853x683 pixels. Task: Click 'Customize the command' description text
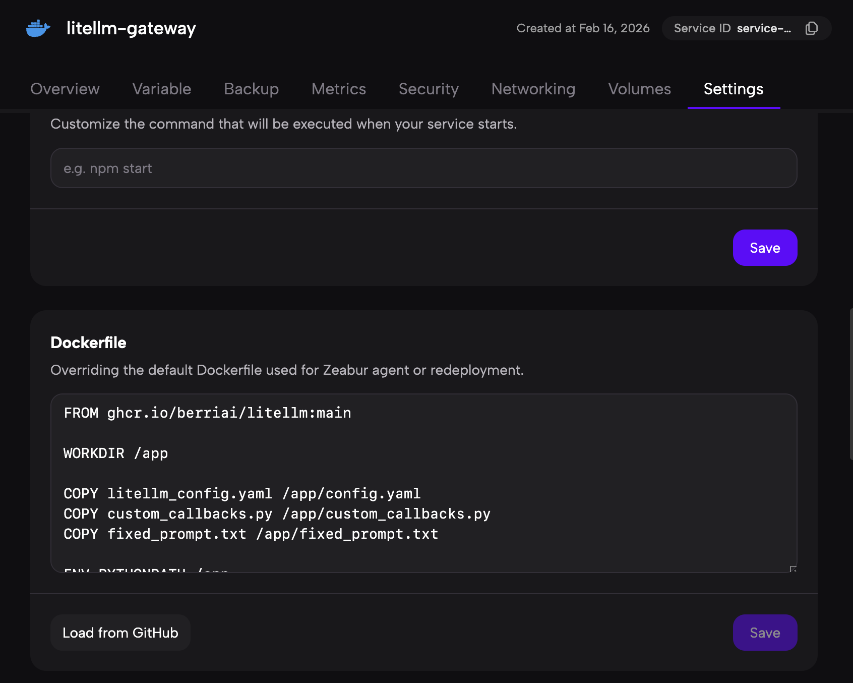click(283, 124)
